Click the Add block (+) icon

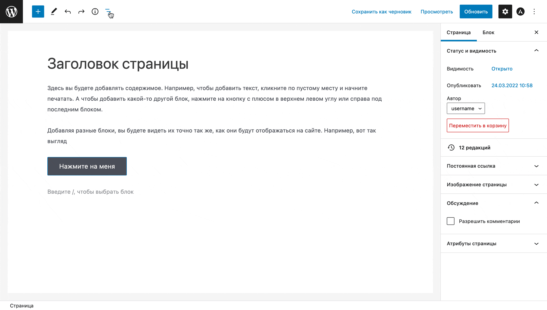pos(37,11)
